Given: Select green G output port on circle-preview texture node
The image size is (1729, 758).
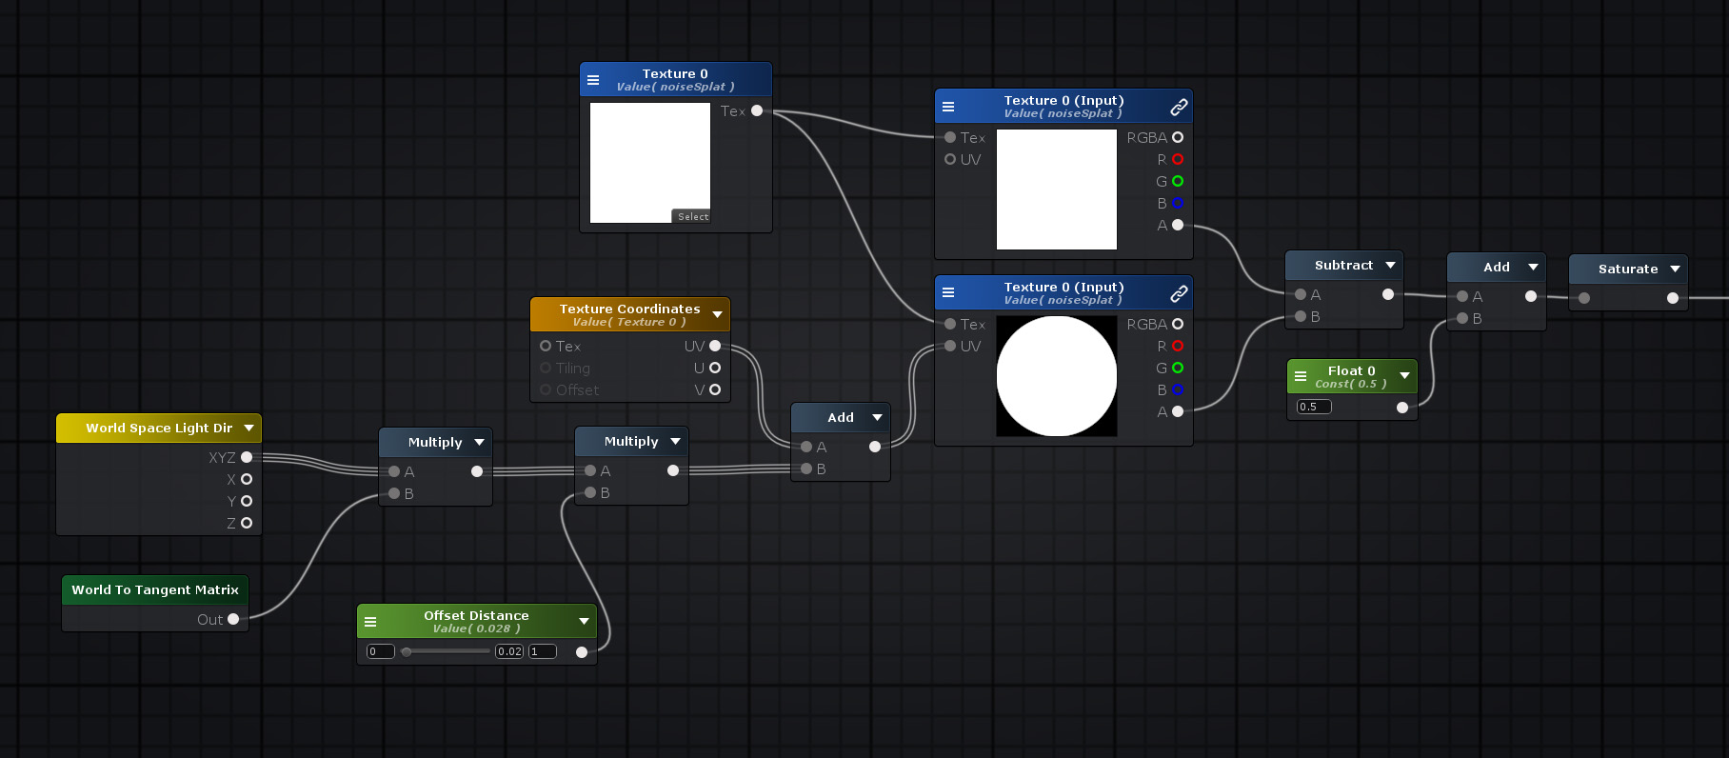Looking at the screenshot, I should pos(1178,368).
